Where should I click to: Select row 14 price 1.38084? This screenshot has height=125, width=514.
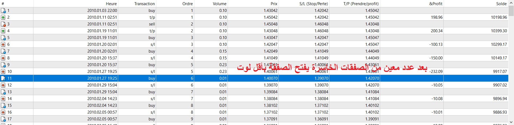270,99
